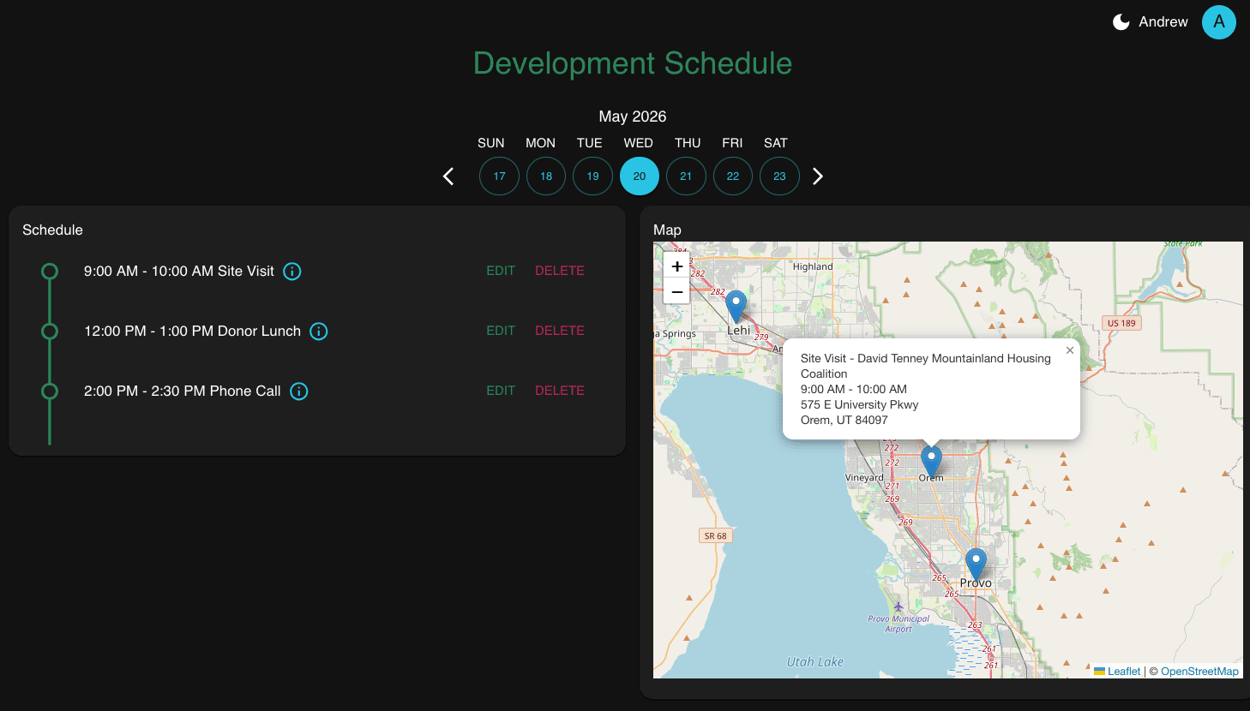Show info for Phone Call event
This screenshot has height=711, width=1250.
[299, 391]
